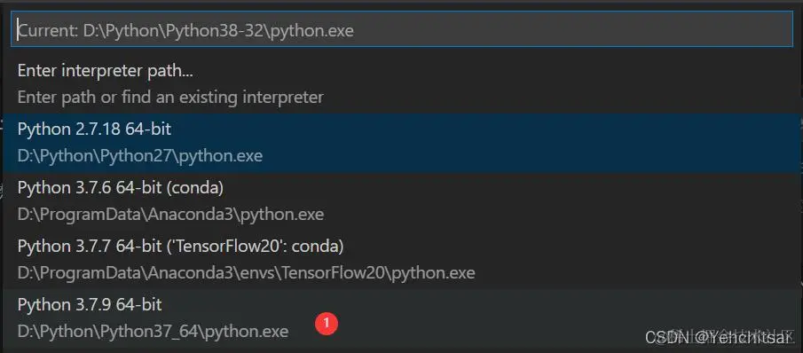Click the Python37_64 python.exe path line

(153, 331)
